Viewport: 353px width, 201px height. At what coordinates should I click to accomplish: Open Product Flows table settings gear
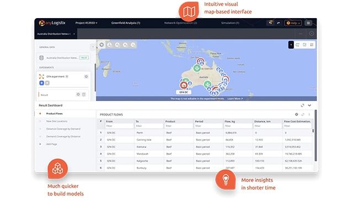pyautogui.click(x=297, y=114)
